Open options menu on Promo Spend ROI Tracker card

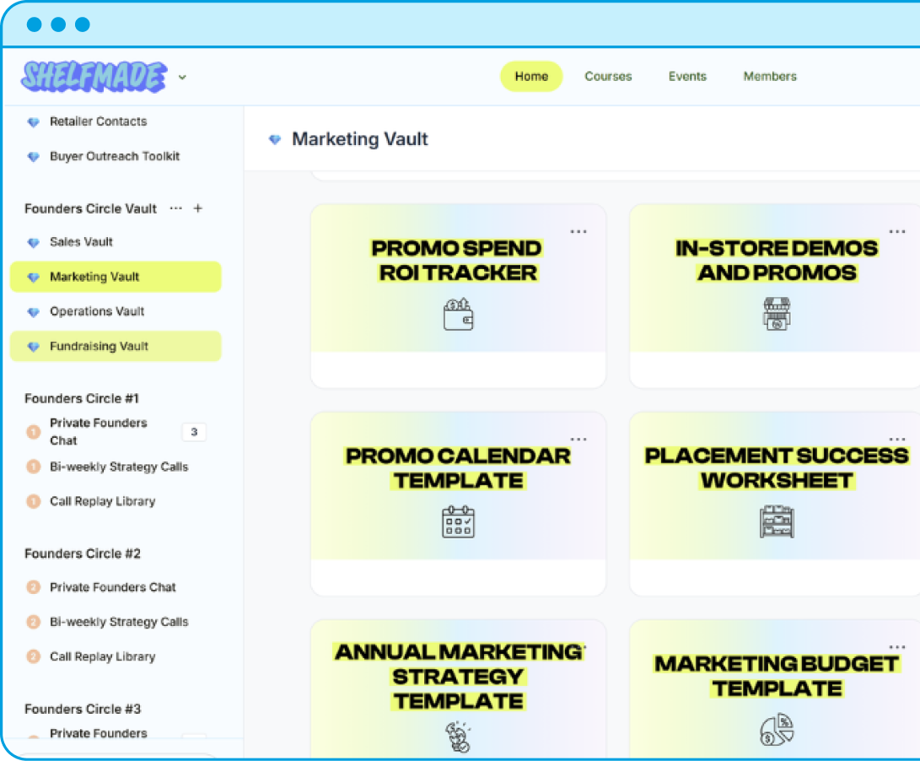[578, 231]
